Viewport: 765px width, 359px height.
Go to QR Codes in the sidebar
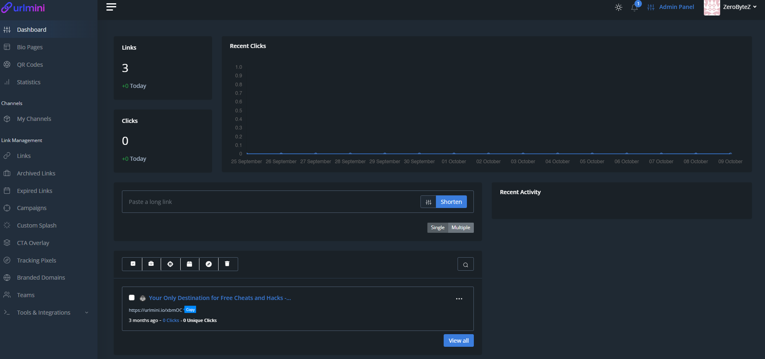click(30, 65)
